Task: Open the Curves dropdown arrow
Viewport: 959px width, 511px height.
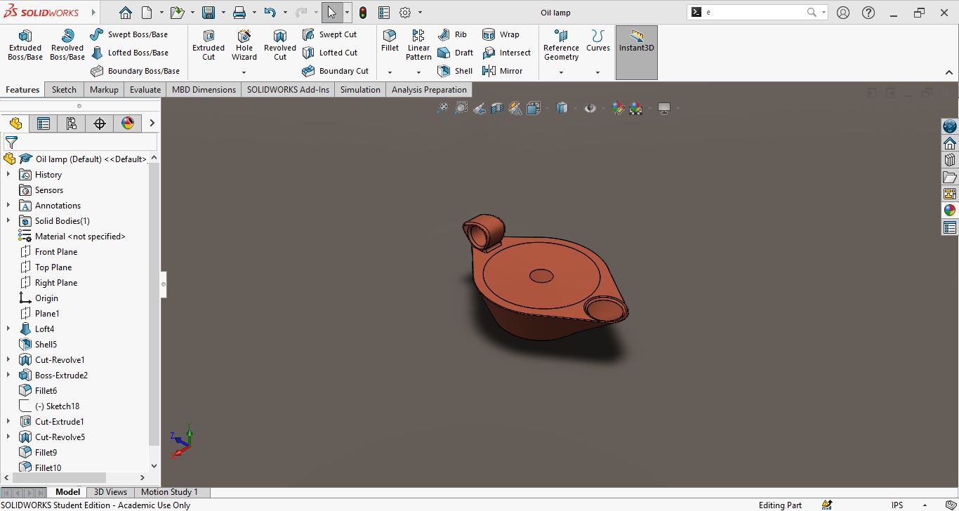Action: tap(598, 72)
